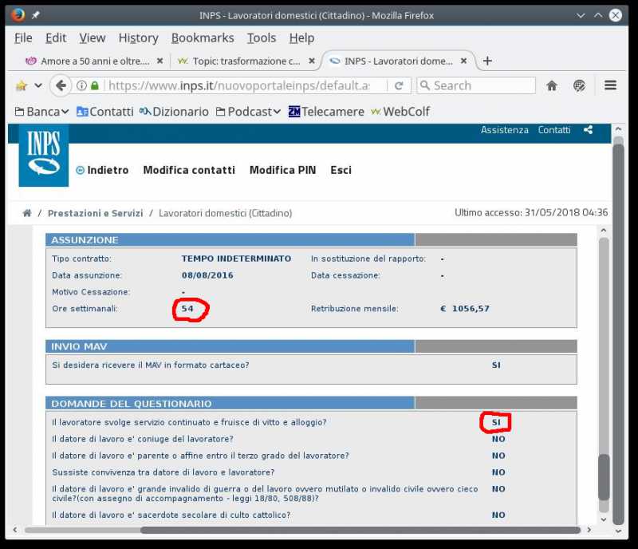Click the INPS logo
The height and width of the screenshot is (549, 638).
(44, 155)
